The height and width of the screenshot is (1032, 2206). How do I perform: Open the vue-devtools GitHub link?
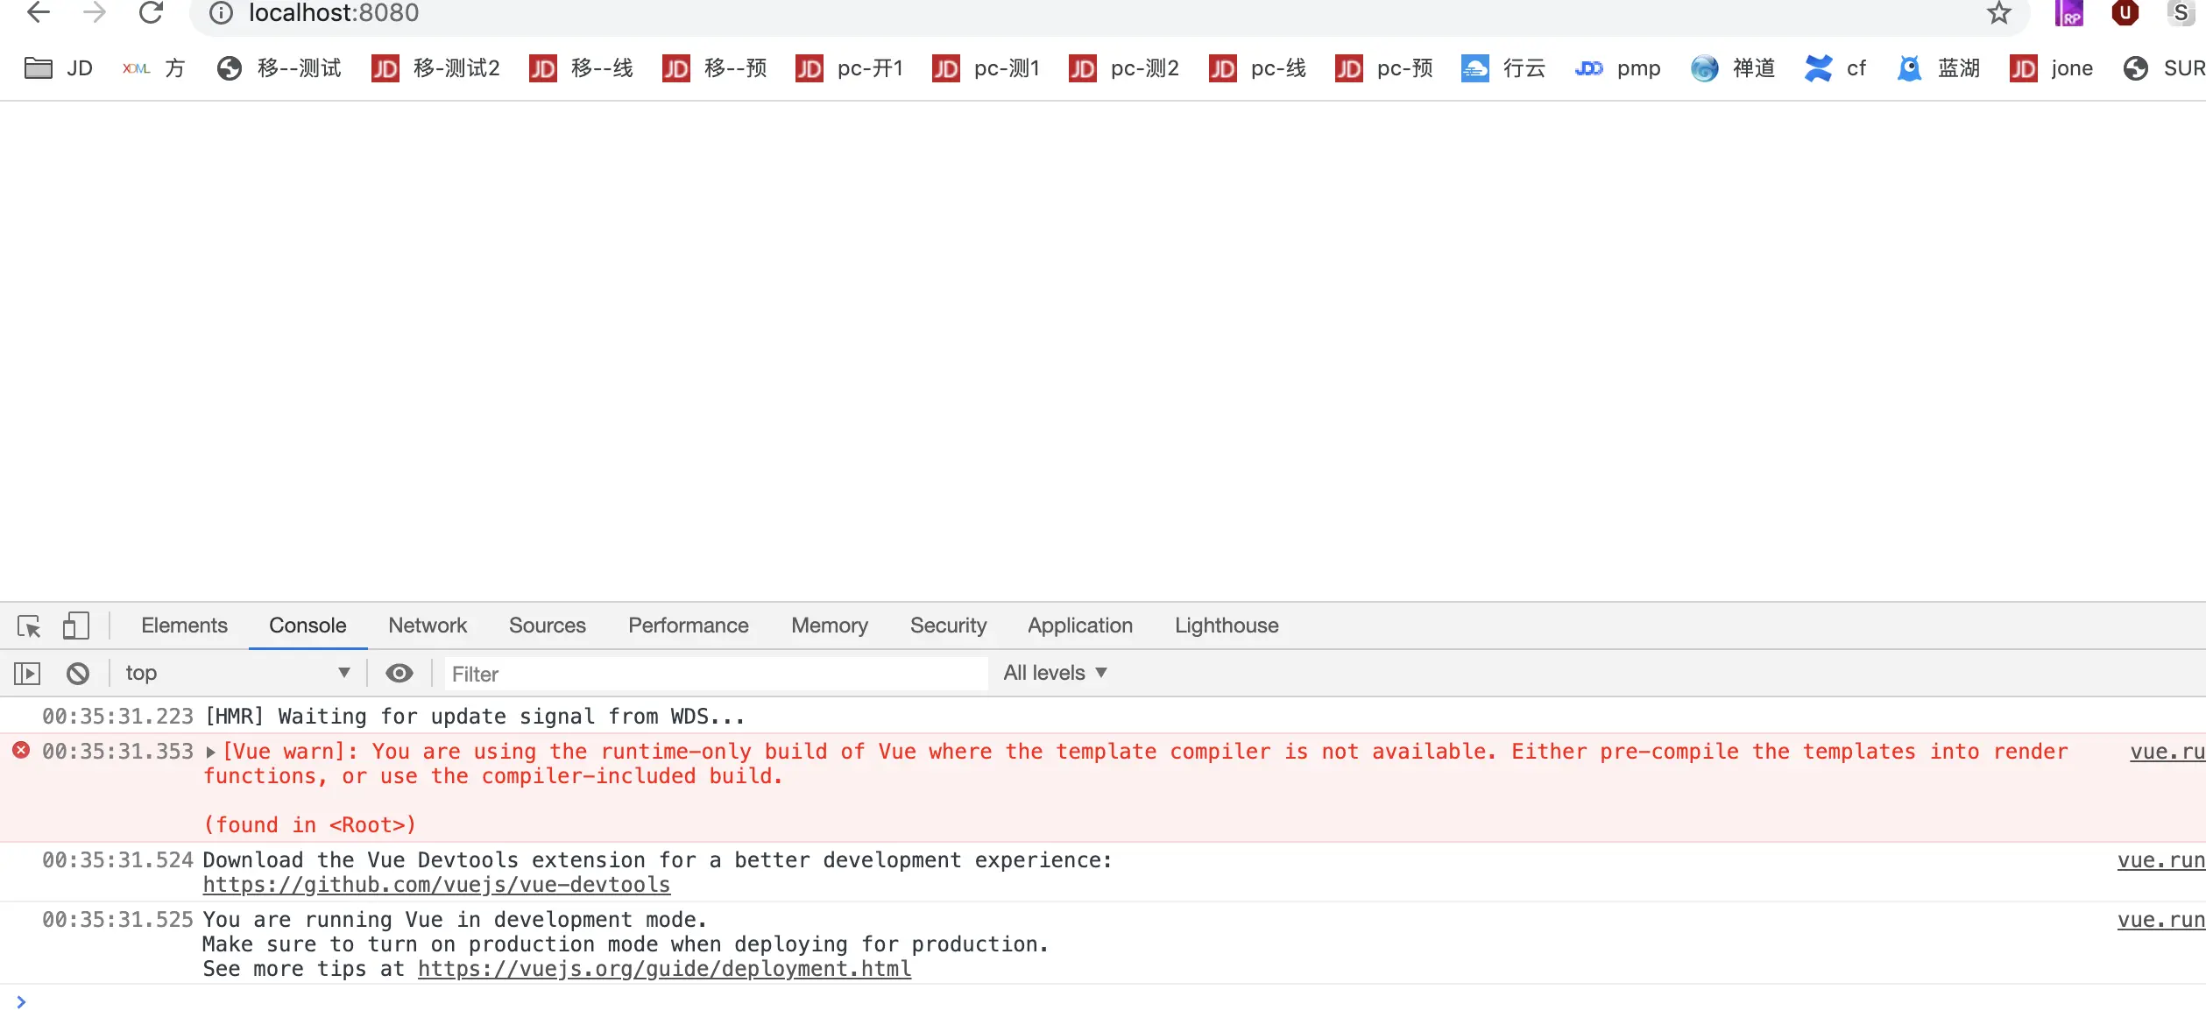coord(436,885)
